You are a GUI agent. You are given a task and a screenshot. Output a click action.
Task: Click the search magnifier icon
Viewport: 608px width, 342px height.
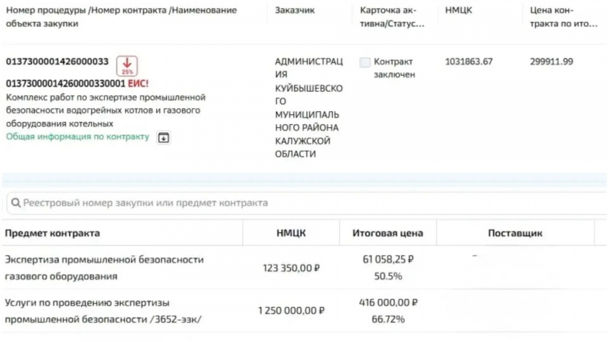pos(16,203)
